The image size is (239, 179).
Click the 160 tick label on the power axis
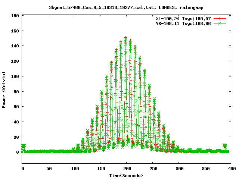15,31
